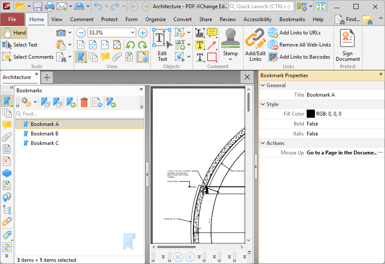The width and height of the screenshot is (385, 264).
Task: Delete the selected bookmark using the trash icon
Action: coord(84,102)
